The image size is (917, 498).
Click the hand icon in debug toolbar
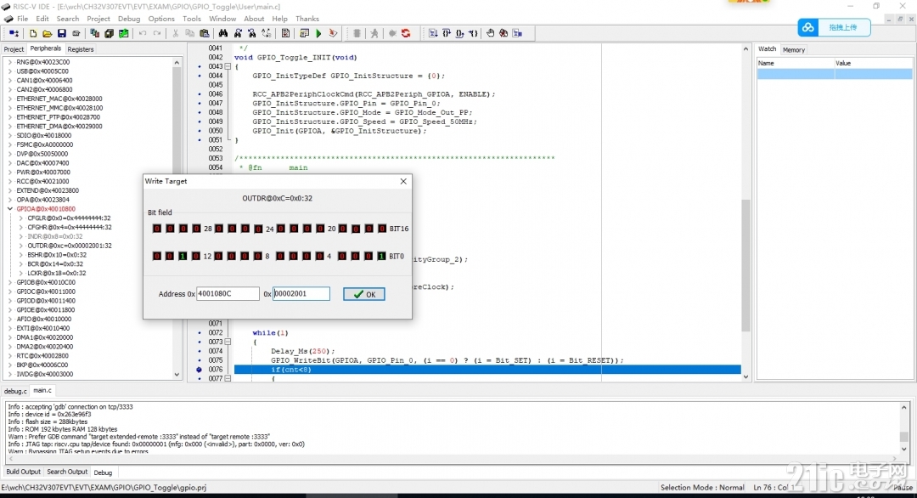pyautogui.click(x=490, y=33)
